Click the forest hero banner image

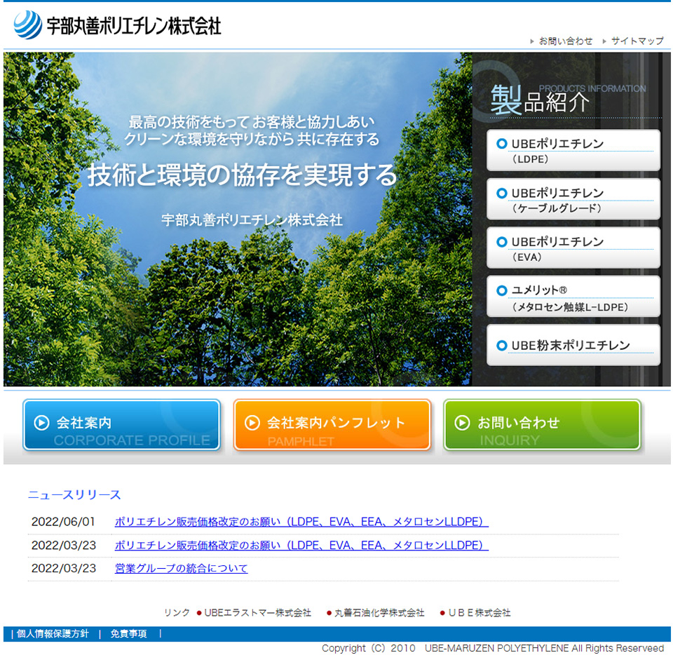tap(238, 219)
